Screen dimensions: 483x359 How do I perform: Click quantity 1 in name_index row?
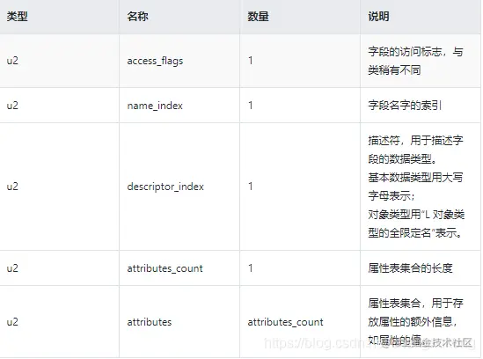(x=251, y=106)
